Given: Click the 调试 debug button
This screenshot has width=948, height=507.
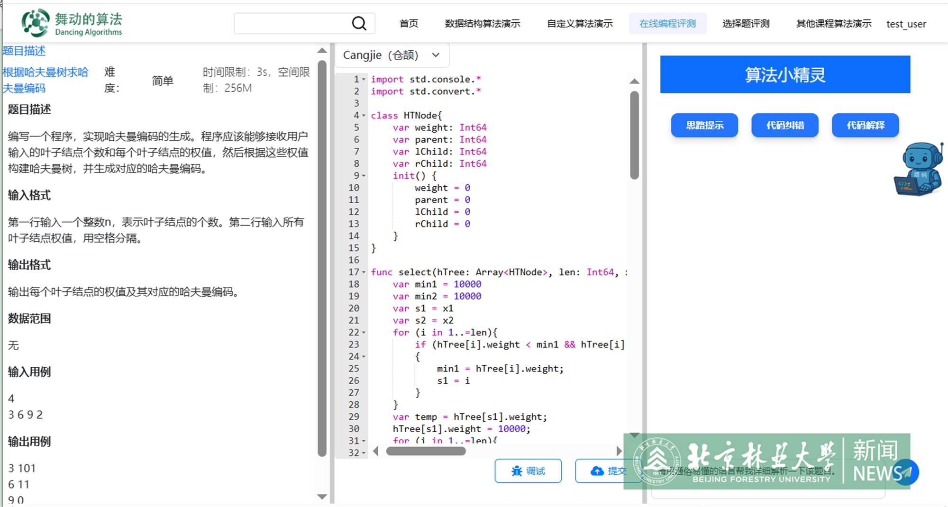Looking at the screenshot, I should (x=528, y=471).
